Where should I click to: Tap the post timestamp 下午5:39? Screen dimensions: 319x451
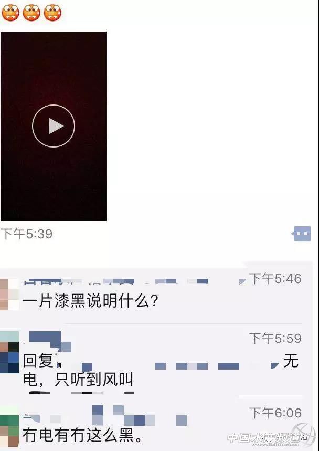pyautogui.click(x=26, y=234)
